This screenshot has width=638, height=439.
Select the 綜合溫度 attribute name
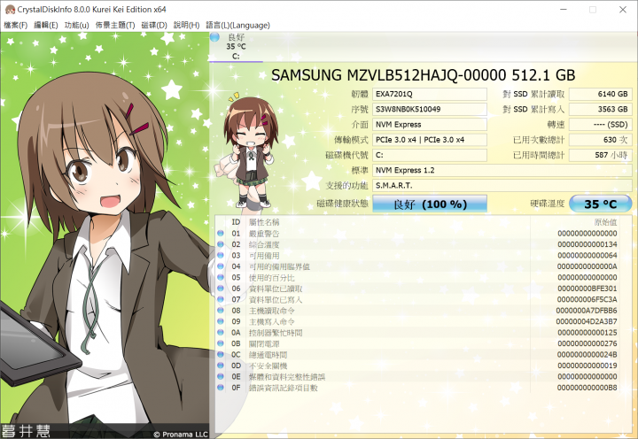264,244
